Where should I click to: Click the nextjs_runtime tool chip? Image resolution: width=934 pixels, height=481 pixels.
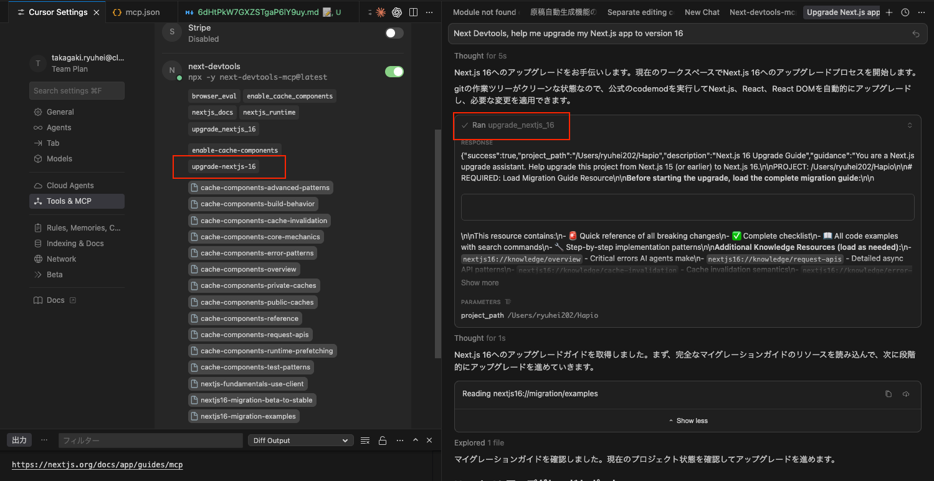pos(269,113)
